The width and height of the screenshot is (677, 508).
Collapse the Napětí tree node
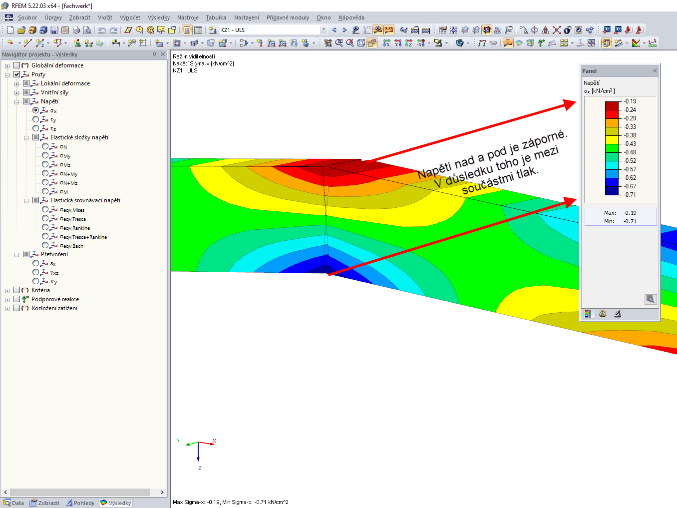(x=17, y=102)
